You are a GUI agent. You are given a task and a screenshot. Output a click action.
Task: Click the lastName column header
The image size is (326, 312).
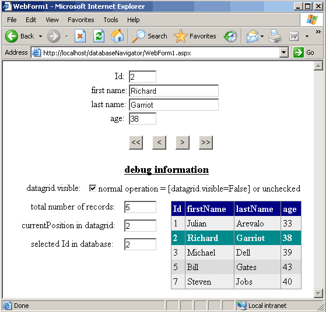click(257, 209)
